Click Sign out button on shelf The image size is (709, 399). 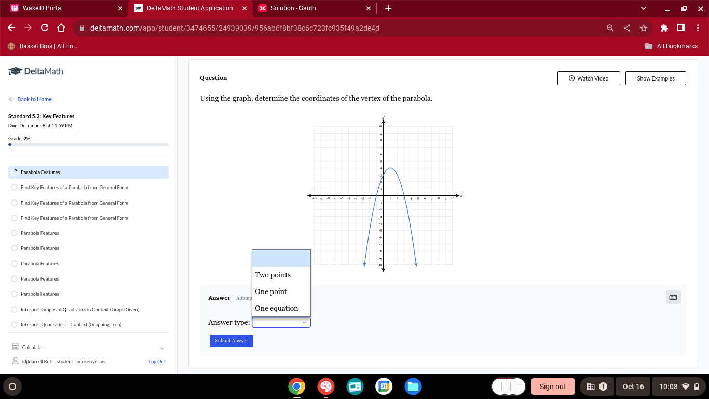553,387
